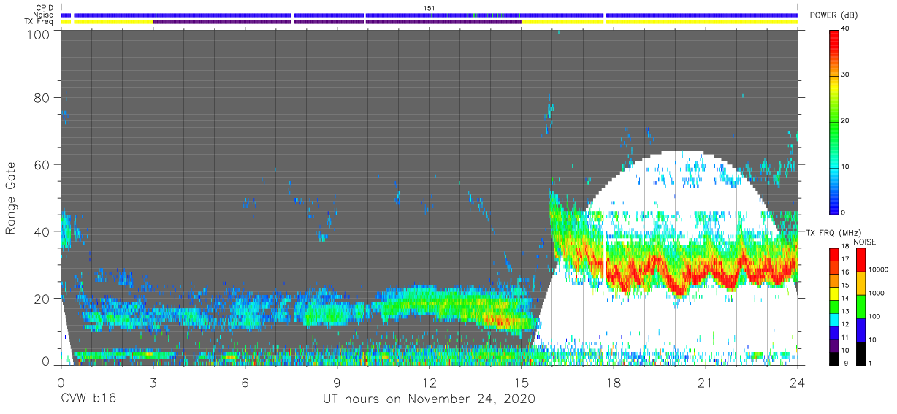Click the TX Freq row label at top left
The width and height of the screenshot is (897, 414).
39,21
